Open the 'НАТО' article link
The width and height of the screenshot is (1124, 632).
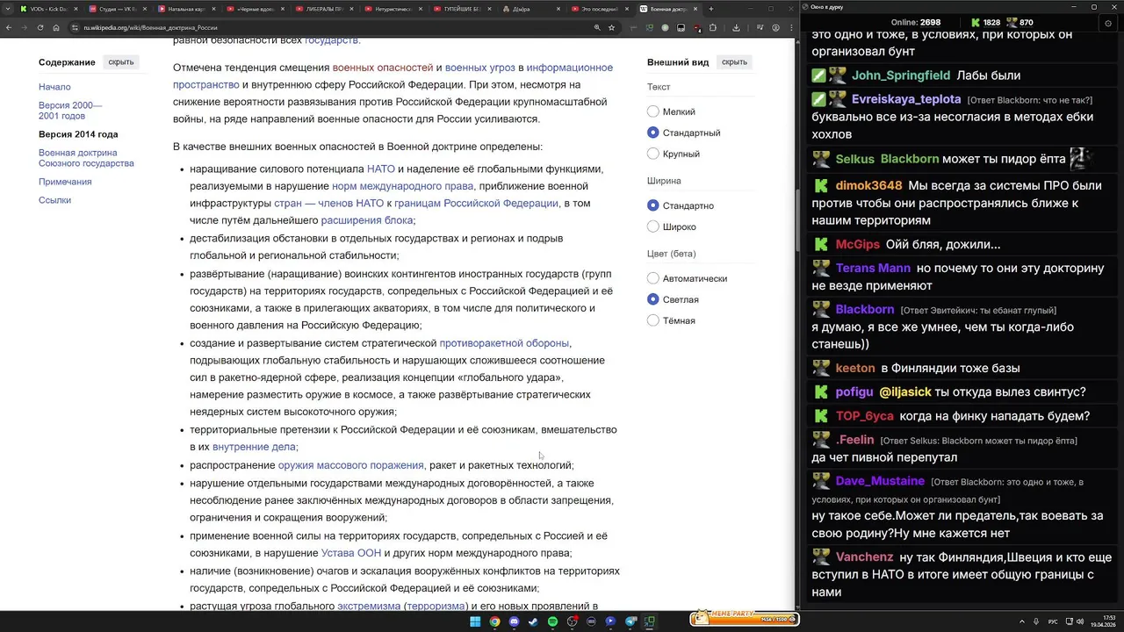[381, 169]
